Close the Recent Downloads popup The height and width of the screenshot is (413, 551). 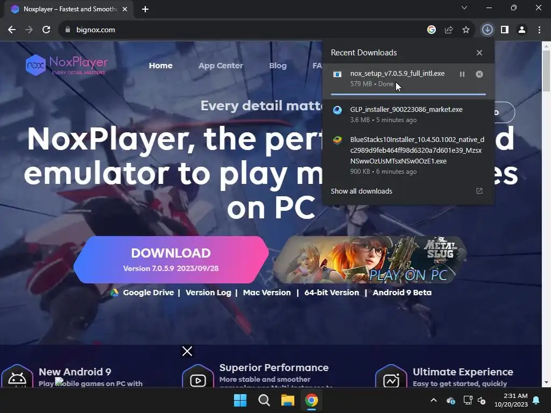(479, 53)
